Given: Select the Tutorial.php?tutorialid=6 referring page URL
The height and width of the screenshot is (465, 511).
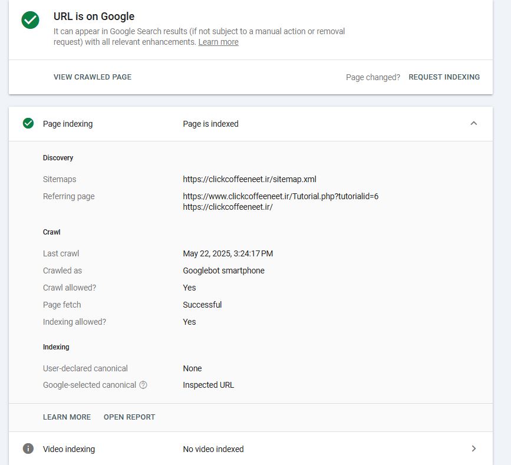Looking at the screenshot, I should coord(281,196).
